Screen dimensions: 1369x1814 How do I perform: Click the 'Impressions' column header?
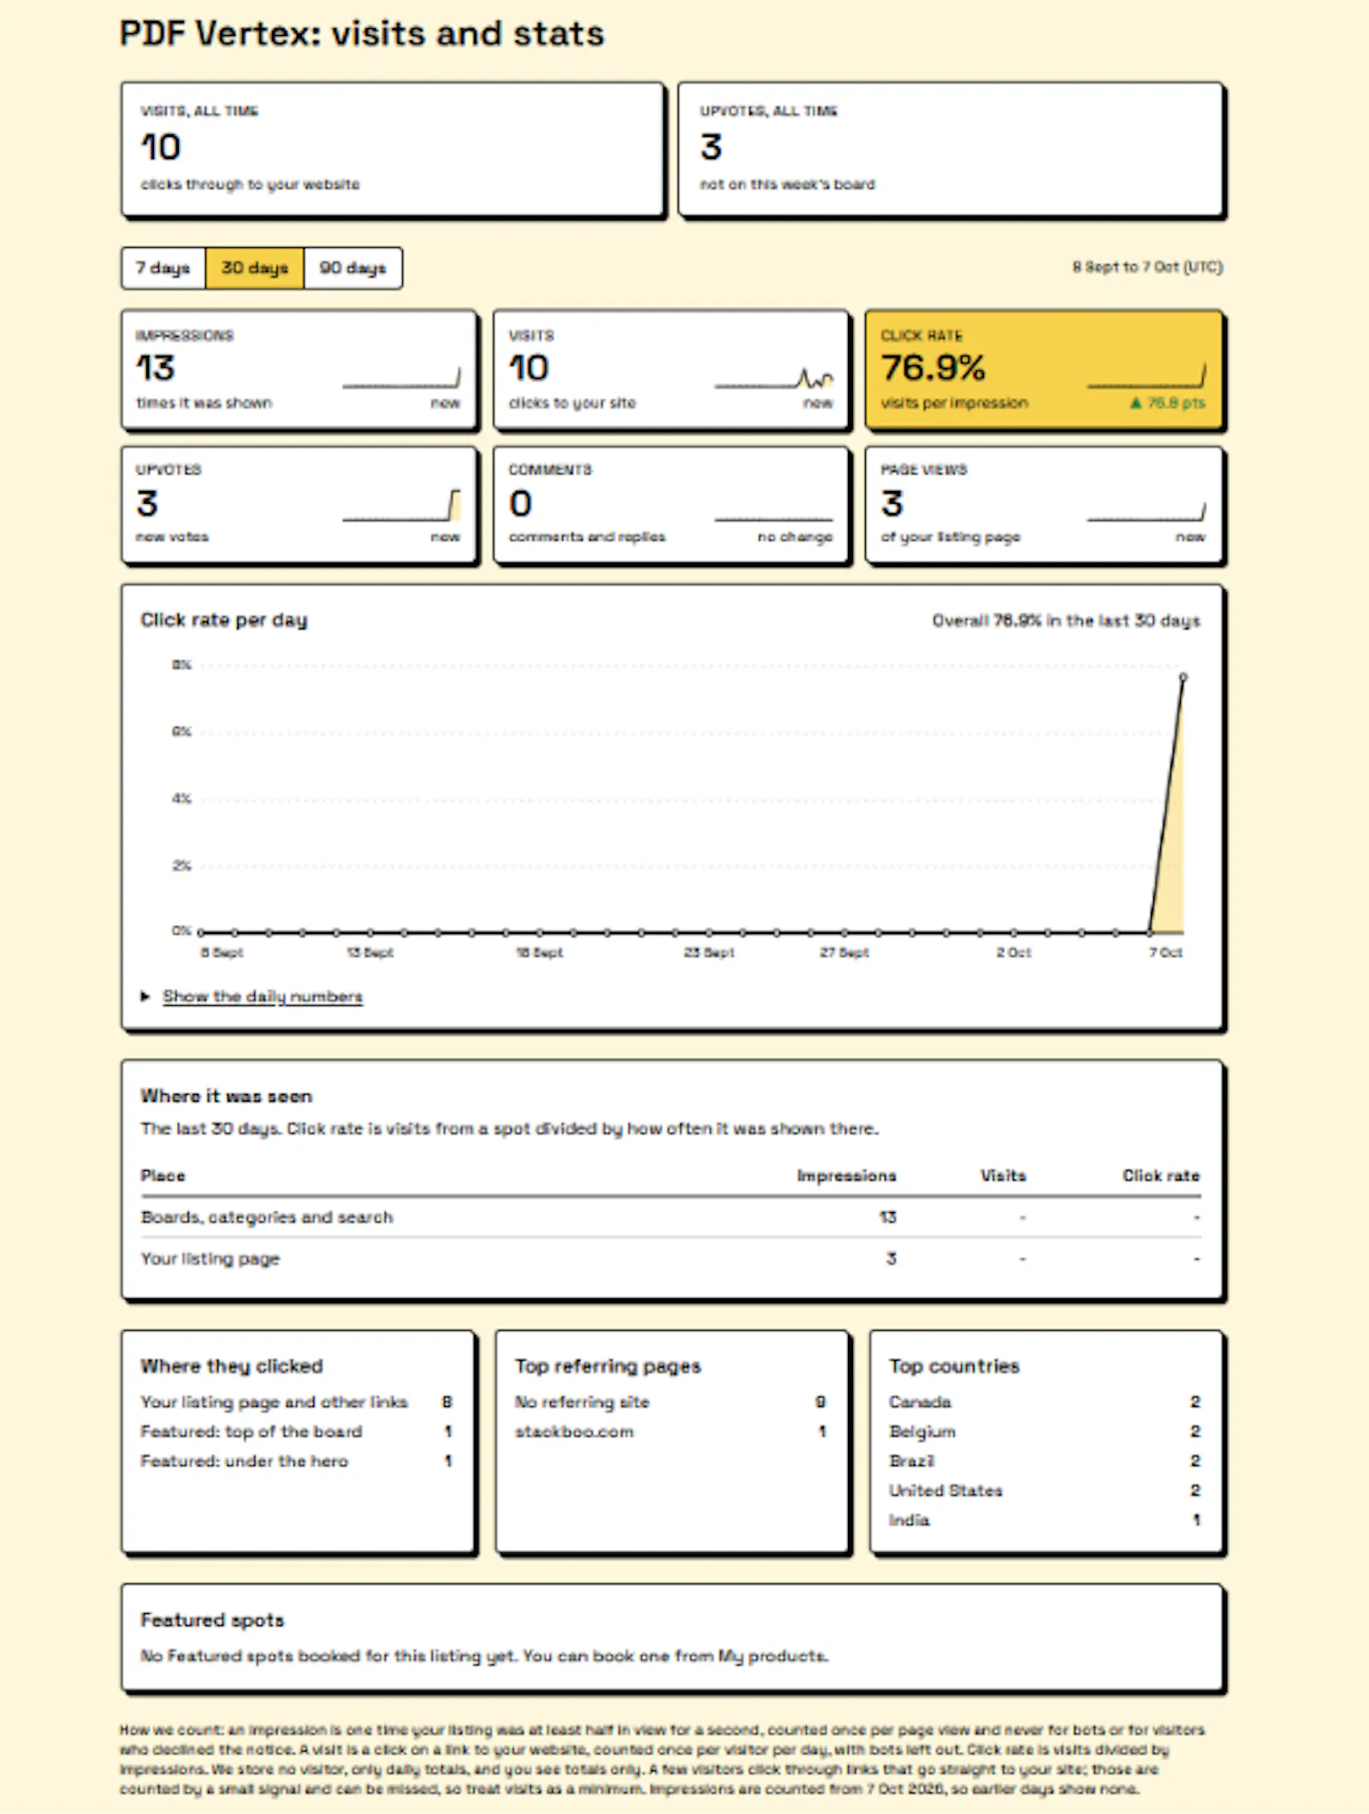(846, 1176)
